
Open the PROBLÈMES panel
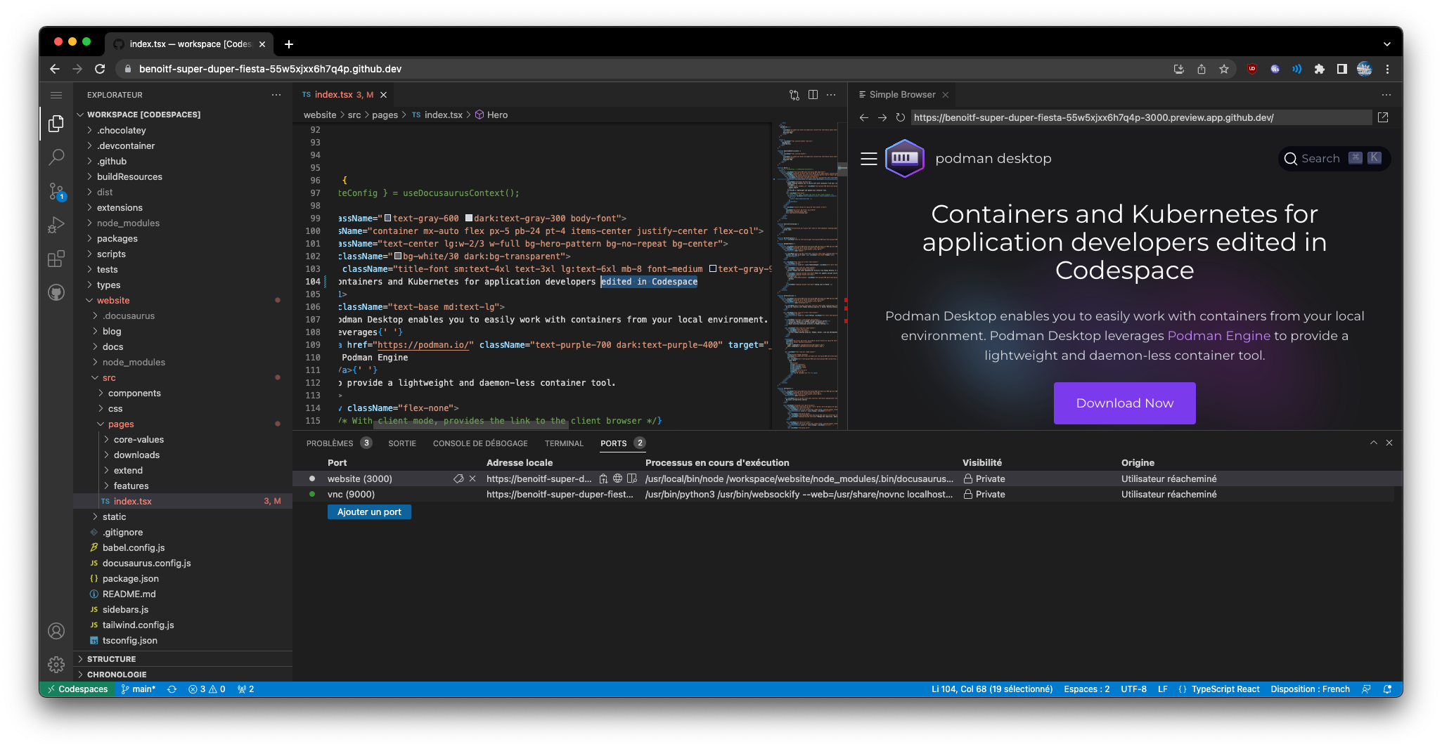point(330,443)
